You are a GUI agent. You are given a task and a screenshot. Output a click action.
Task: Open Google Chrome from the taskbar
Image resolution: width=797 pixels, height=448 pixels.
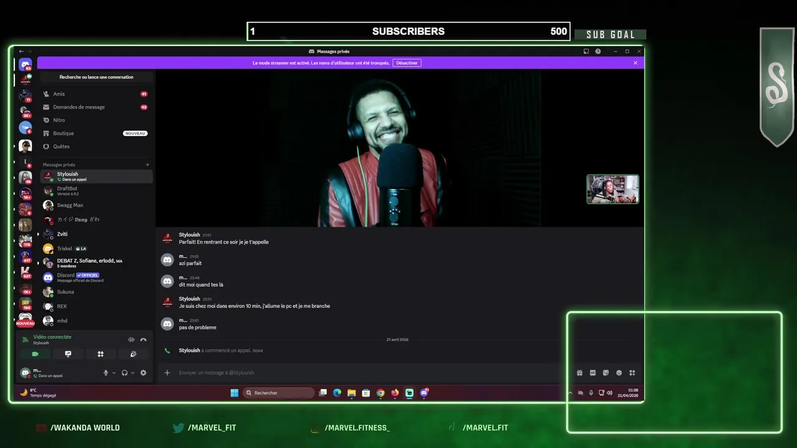380,393
